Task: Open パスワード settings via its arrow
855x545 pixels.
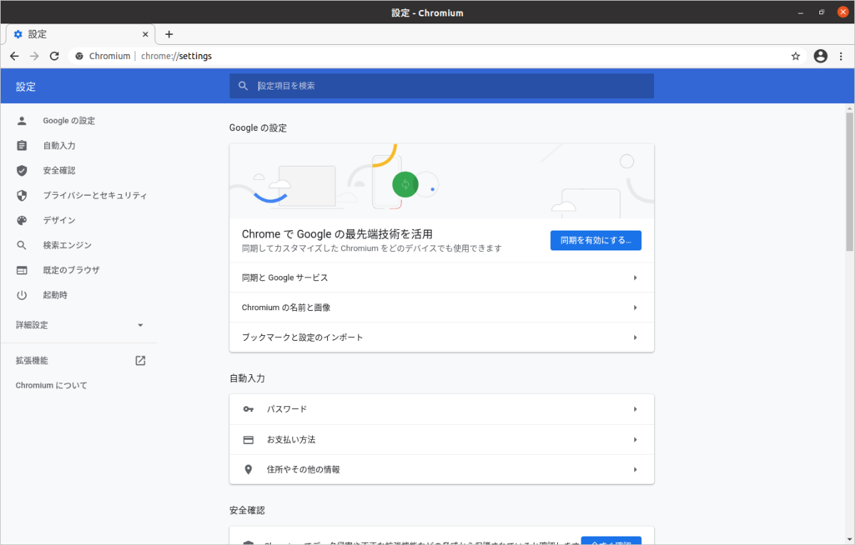Action: point(635,409)
